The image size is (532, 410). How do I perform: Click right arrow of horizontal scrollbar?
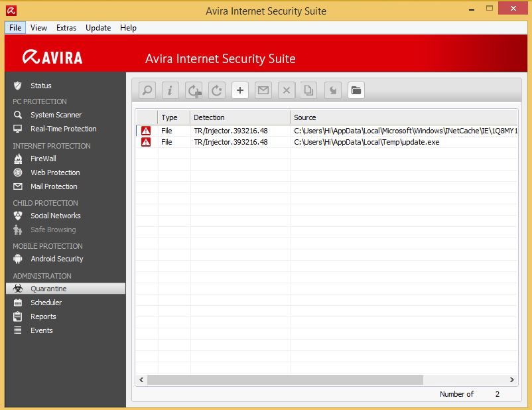(512, 379)
